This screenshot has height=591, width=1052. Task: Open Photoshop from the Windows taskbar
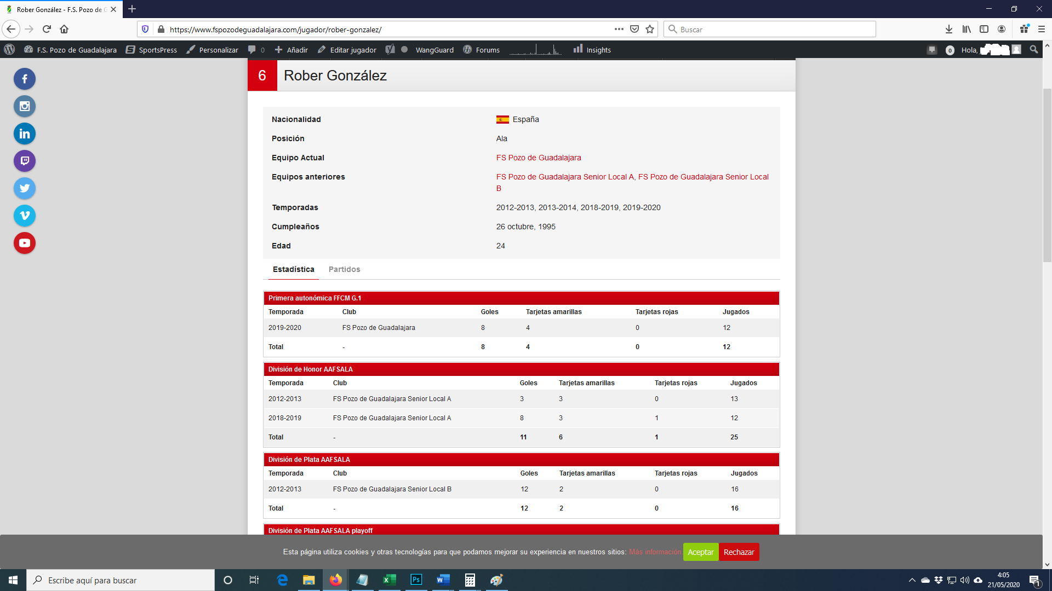click(x=416, y=580)
